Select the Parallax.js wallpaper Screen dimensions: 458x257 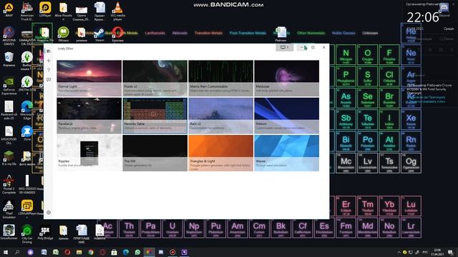point(89,116)
